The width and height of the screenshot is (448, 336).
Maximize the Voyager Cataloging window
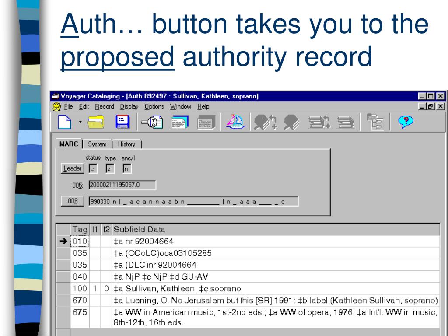point(431,96)
